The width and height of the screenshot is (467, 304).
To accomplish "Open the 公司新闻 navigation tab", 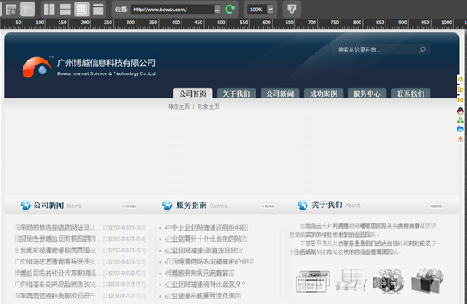I will coord(280,94).
